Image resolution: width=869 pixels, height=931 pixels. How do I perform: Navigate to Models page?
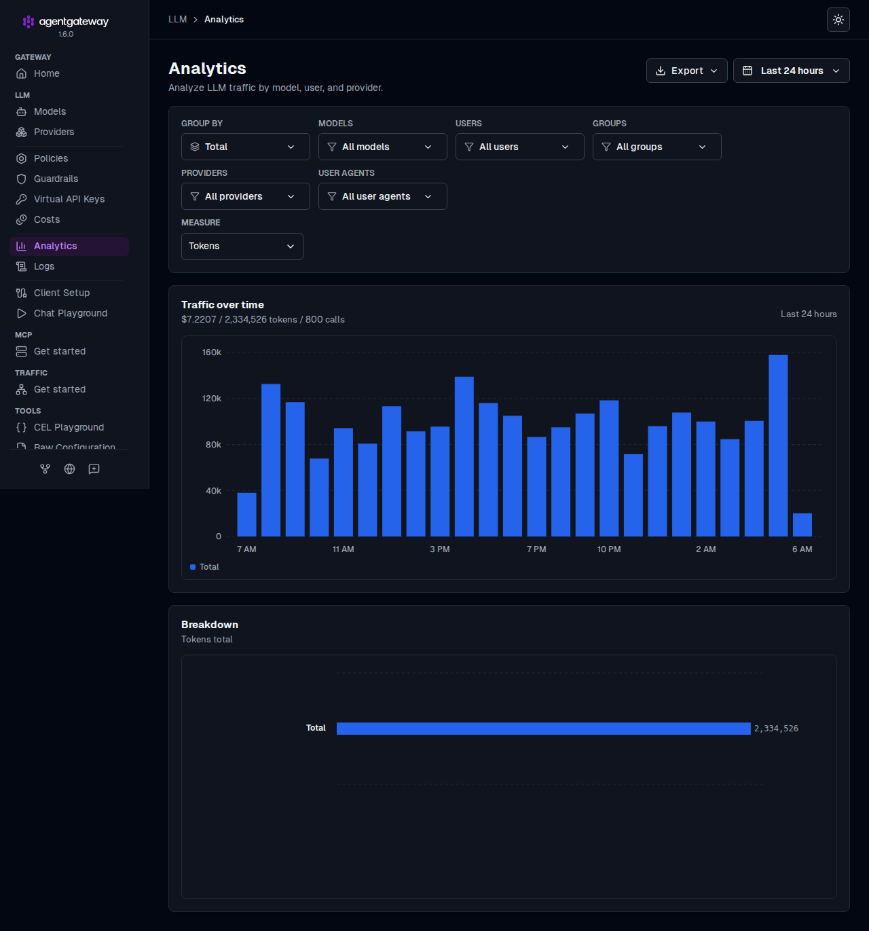[69, 111]
